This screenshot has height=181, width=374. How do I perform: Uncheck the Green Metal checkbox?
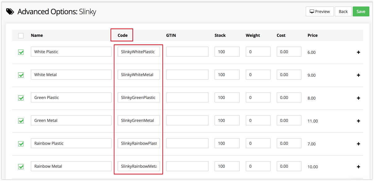pyautogui.click(x=21, y=121)
